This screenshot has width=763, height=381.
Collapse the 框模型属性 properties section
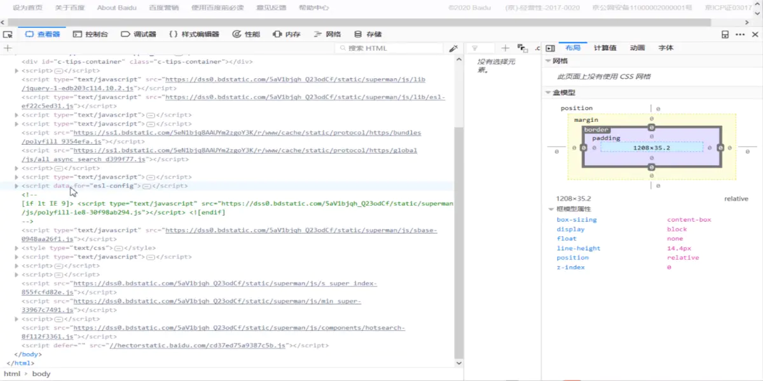coord(551,209)
